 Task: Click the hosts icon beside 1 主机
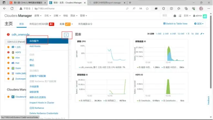coord(13,47)
